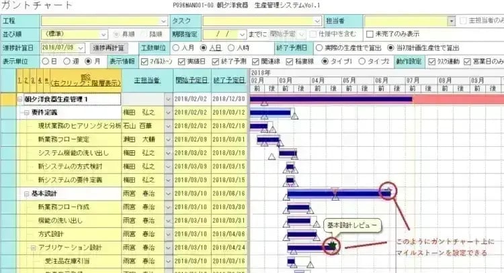Click the 基本設計レビュー tooltip callout
Screen dimensions: 504x273
[353, 225]
